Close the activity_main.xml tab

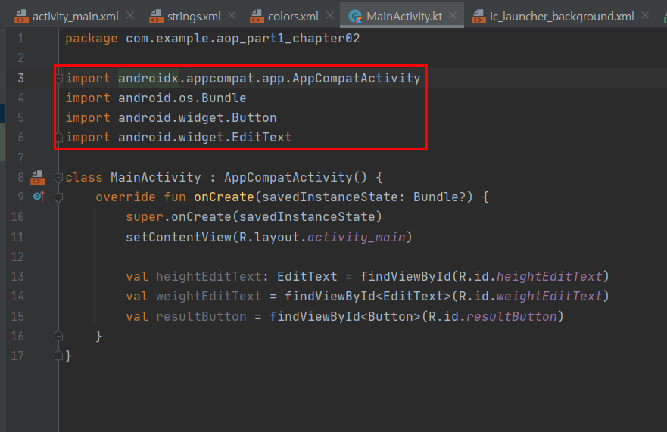click(130, 16)
